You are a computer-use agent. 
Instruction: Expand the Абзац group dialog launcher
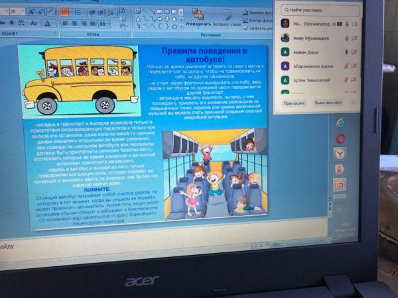127,34
